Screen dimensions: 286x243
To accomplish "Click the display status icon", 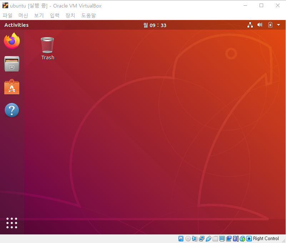I will (x=222, y=238).
